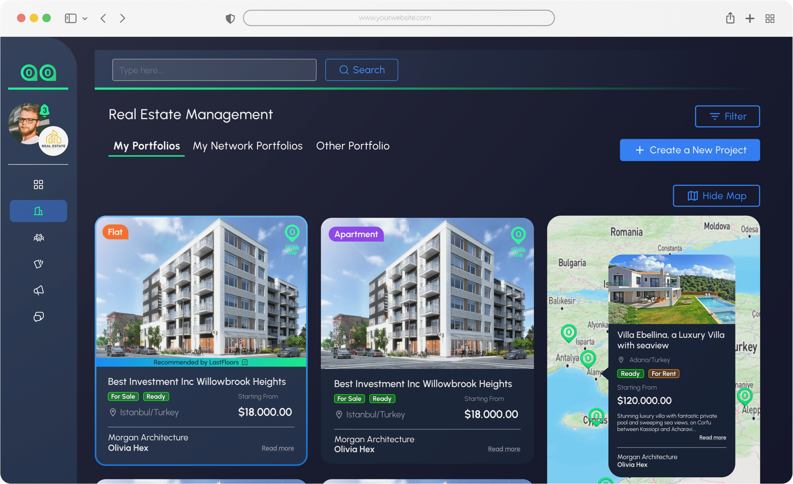Click the megaphone announcements sidebar icon
The width and height of the screenshot is (793, 484).
click(x=39, y=290)
